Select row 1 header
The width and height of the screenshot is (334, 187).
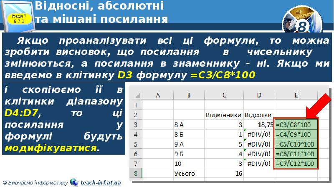pyautogui.click(x=136, y=105)
